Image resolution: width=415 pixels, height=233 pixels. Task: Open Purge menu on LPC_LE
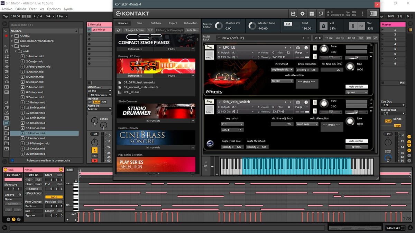coord(301,52)
